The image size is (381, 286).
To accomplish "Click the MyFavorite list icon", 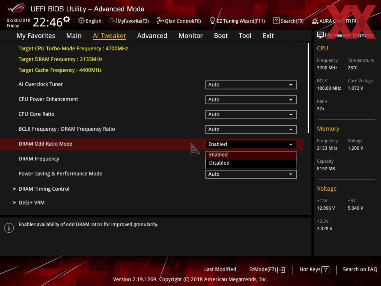I will point(113,21).
